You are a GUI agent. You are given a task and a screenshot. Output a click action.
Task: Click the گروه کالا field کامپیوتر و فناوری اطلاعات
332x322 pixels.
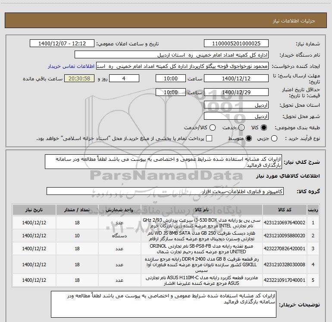[x=165, y=191]
